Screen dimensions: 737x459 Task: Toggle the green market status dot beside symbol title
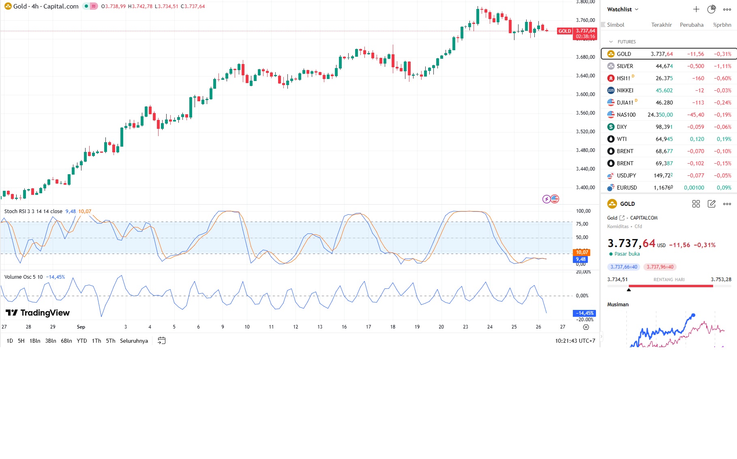tap(86, 6)
